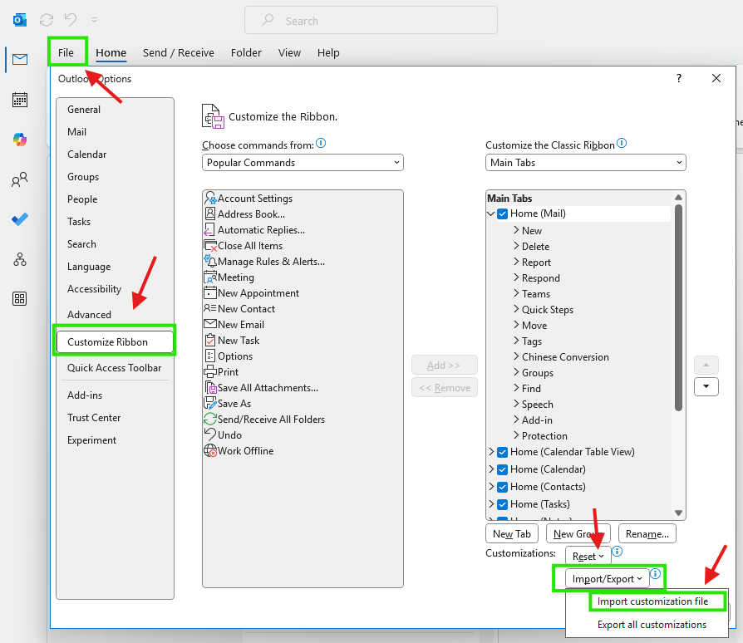Click the Move Down arrow button
Screen dimensions: 743x643
[x=706, y=387]
